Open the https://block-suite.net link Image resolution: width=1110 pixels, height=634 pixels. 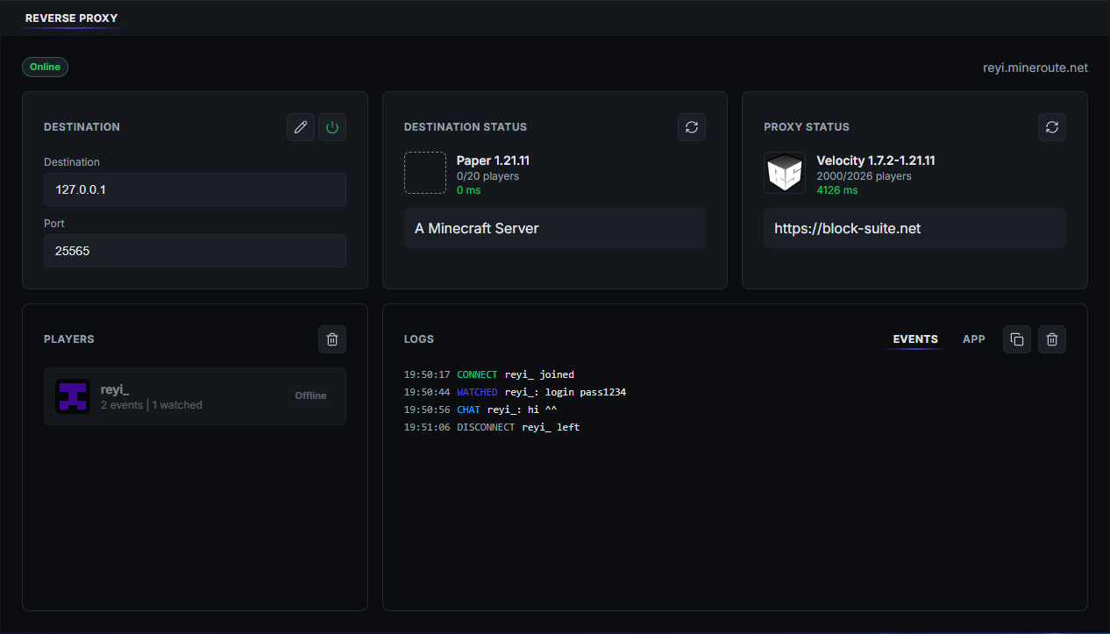click(x=847, y=228)
